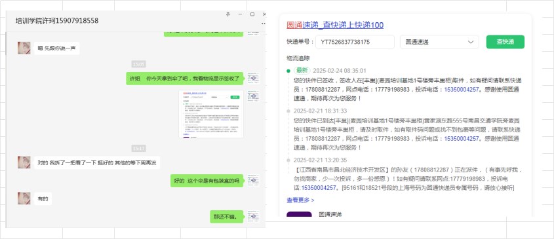
Task: Click complaint number 15350004257 in the 18:31:33 entry
Action: point(462,139)
